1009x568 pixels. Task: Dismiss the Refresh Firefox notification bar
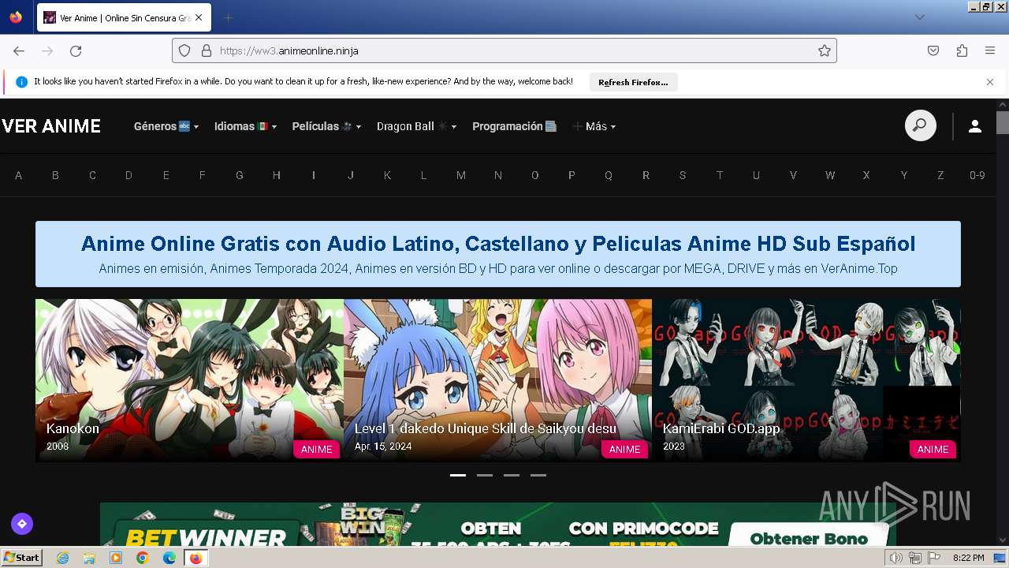(x=990, y=81)
